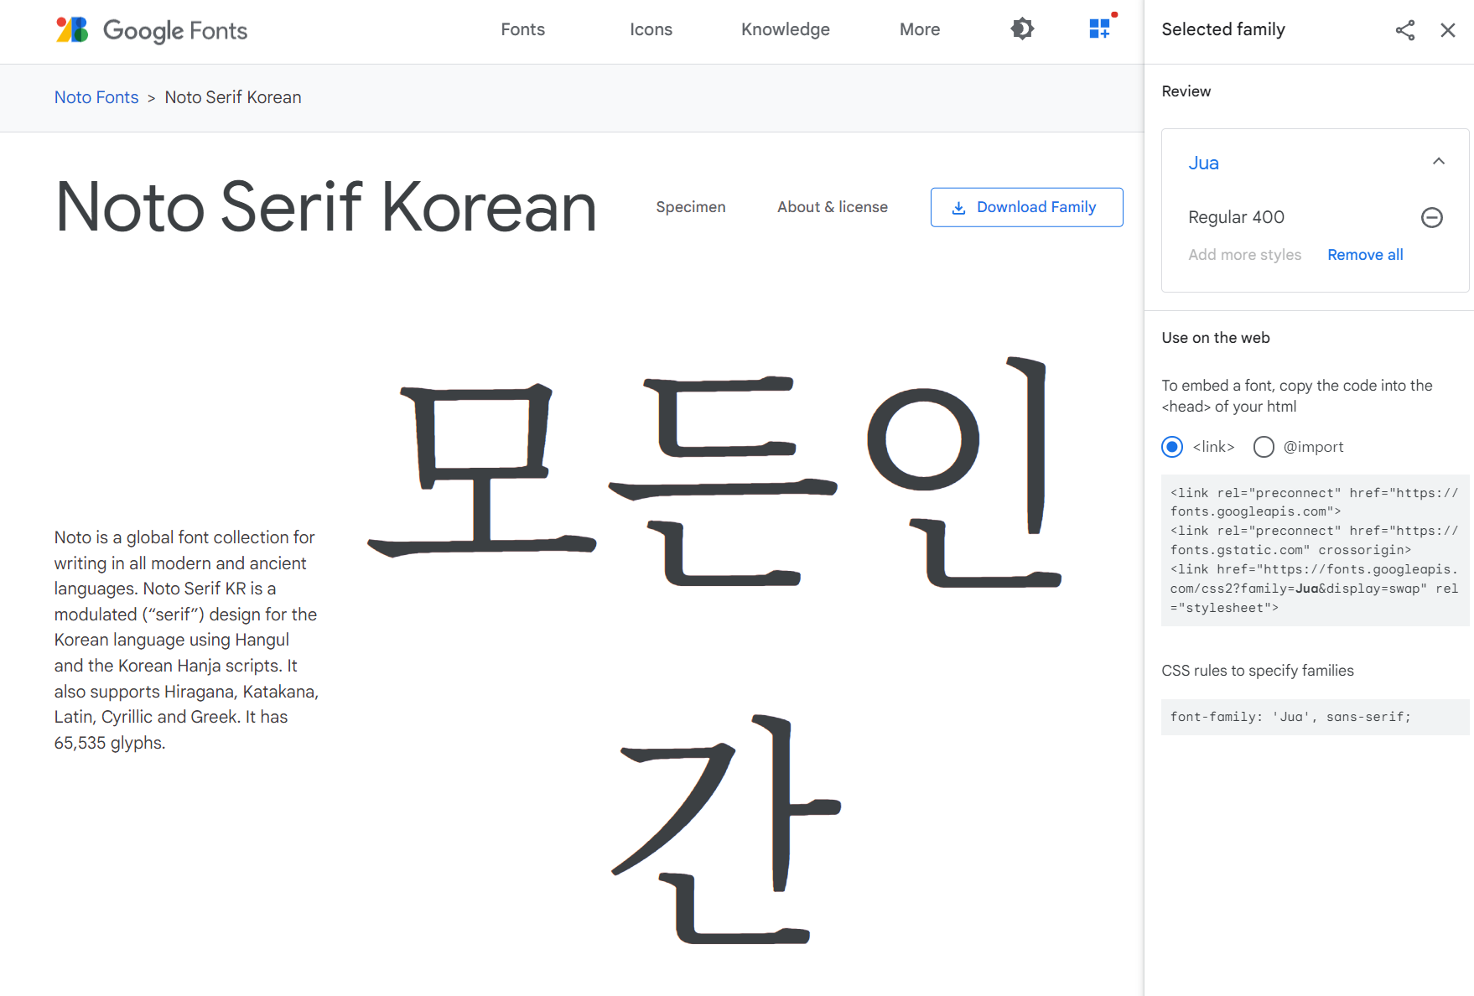This screenshot has width=1474, height=996.
Task: Open the Icons menu item
Action: (651, 29)
